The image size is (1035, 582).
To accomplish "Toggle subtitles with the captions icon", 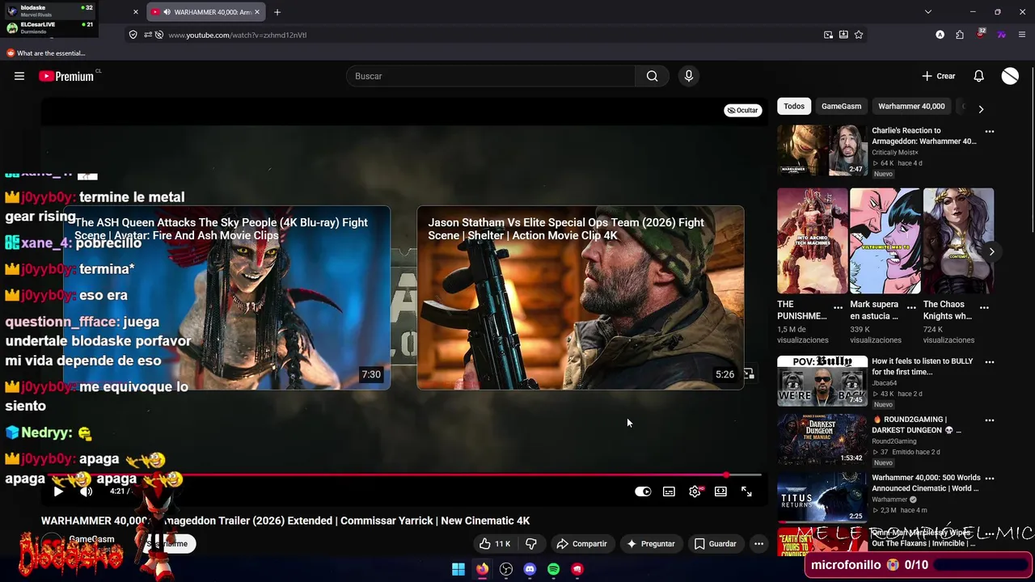I will [x=669, y=491].
